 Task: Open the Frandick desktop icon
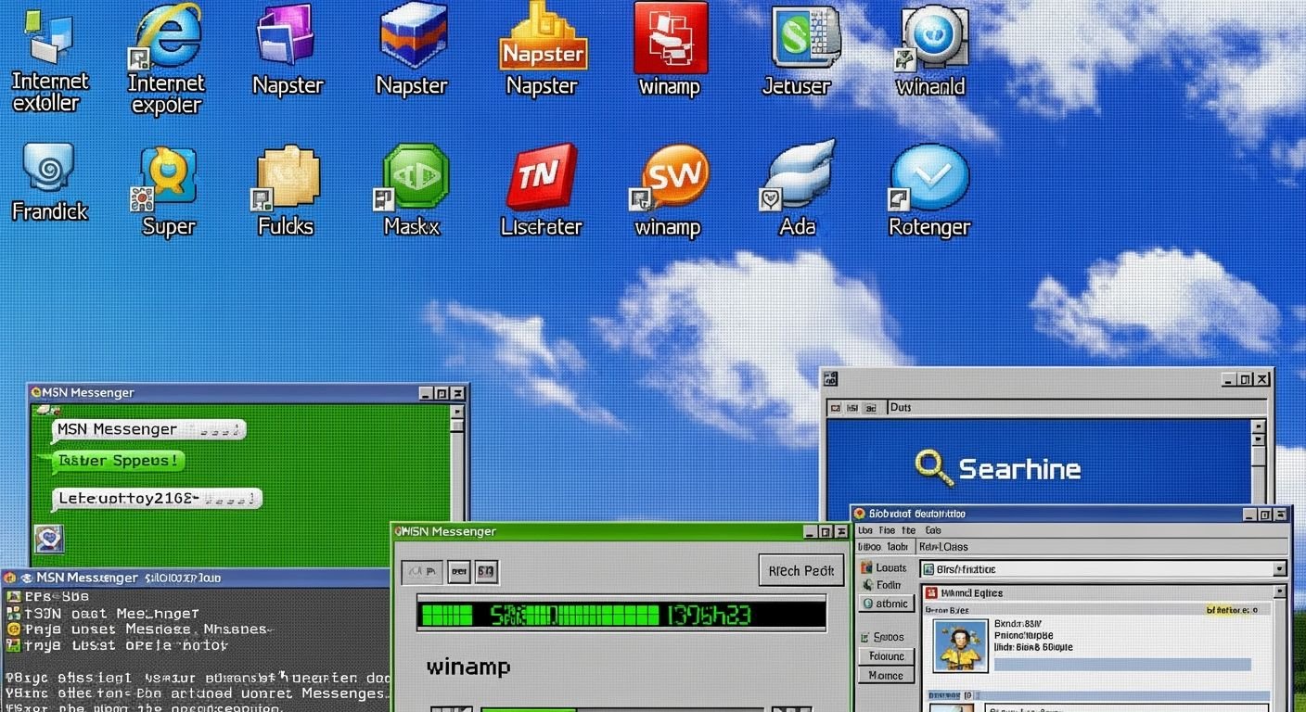coord(48,169)
